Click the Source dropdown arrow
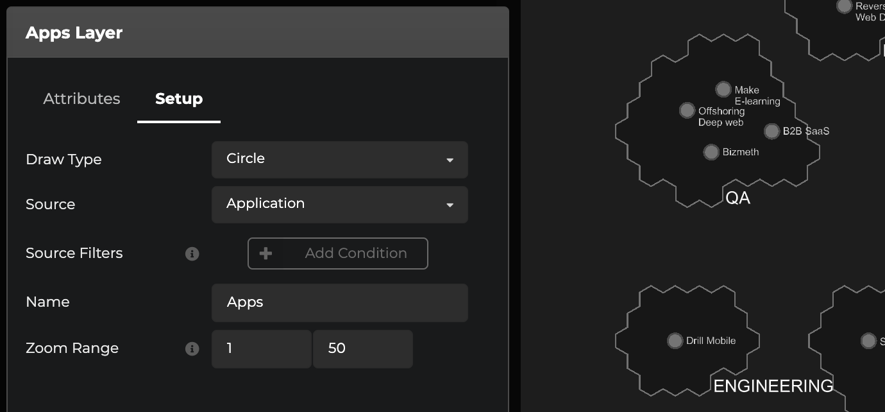Viewport: 885px width, 412px height. 450,205
